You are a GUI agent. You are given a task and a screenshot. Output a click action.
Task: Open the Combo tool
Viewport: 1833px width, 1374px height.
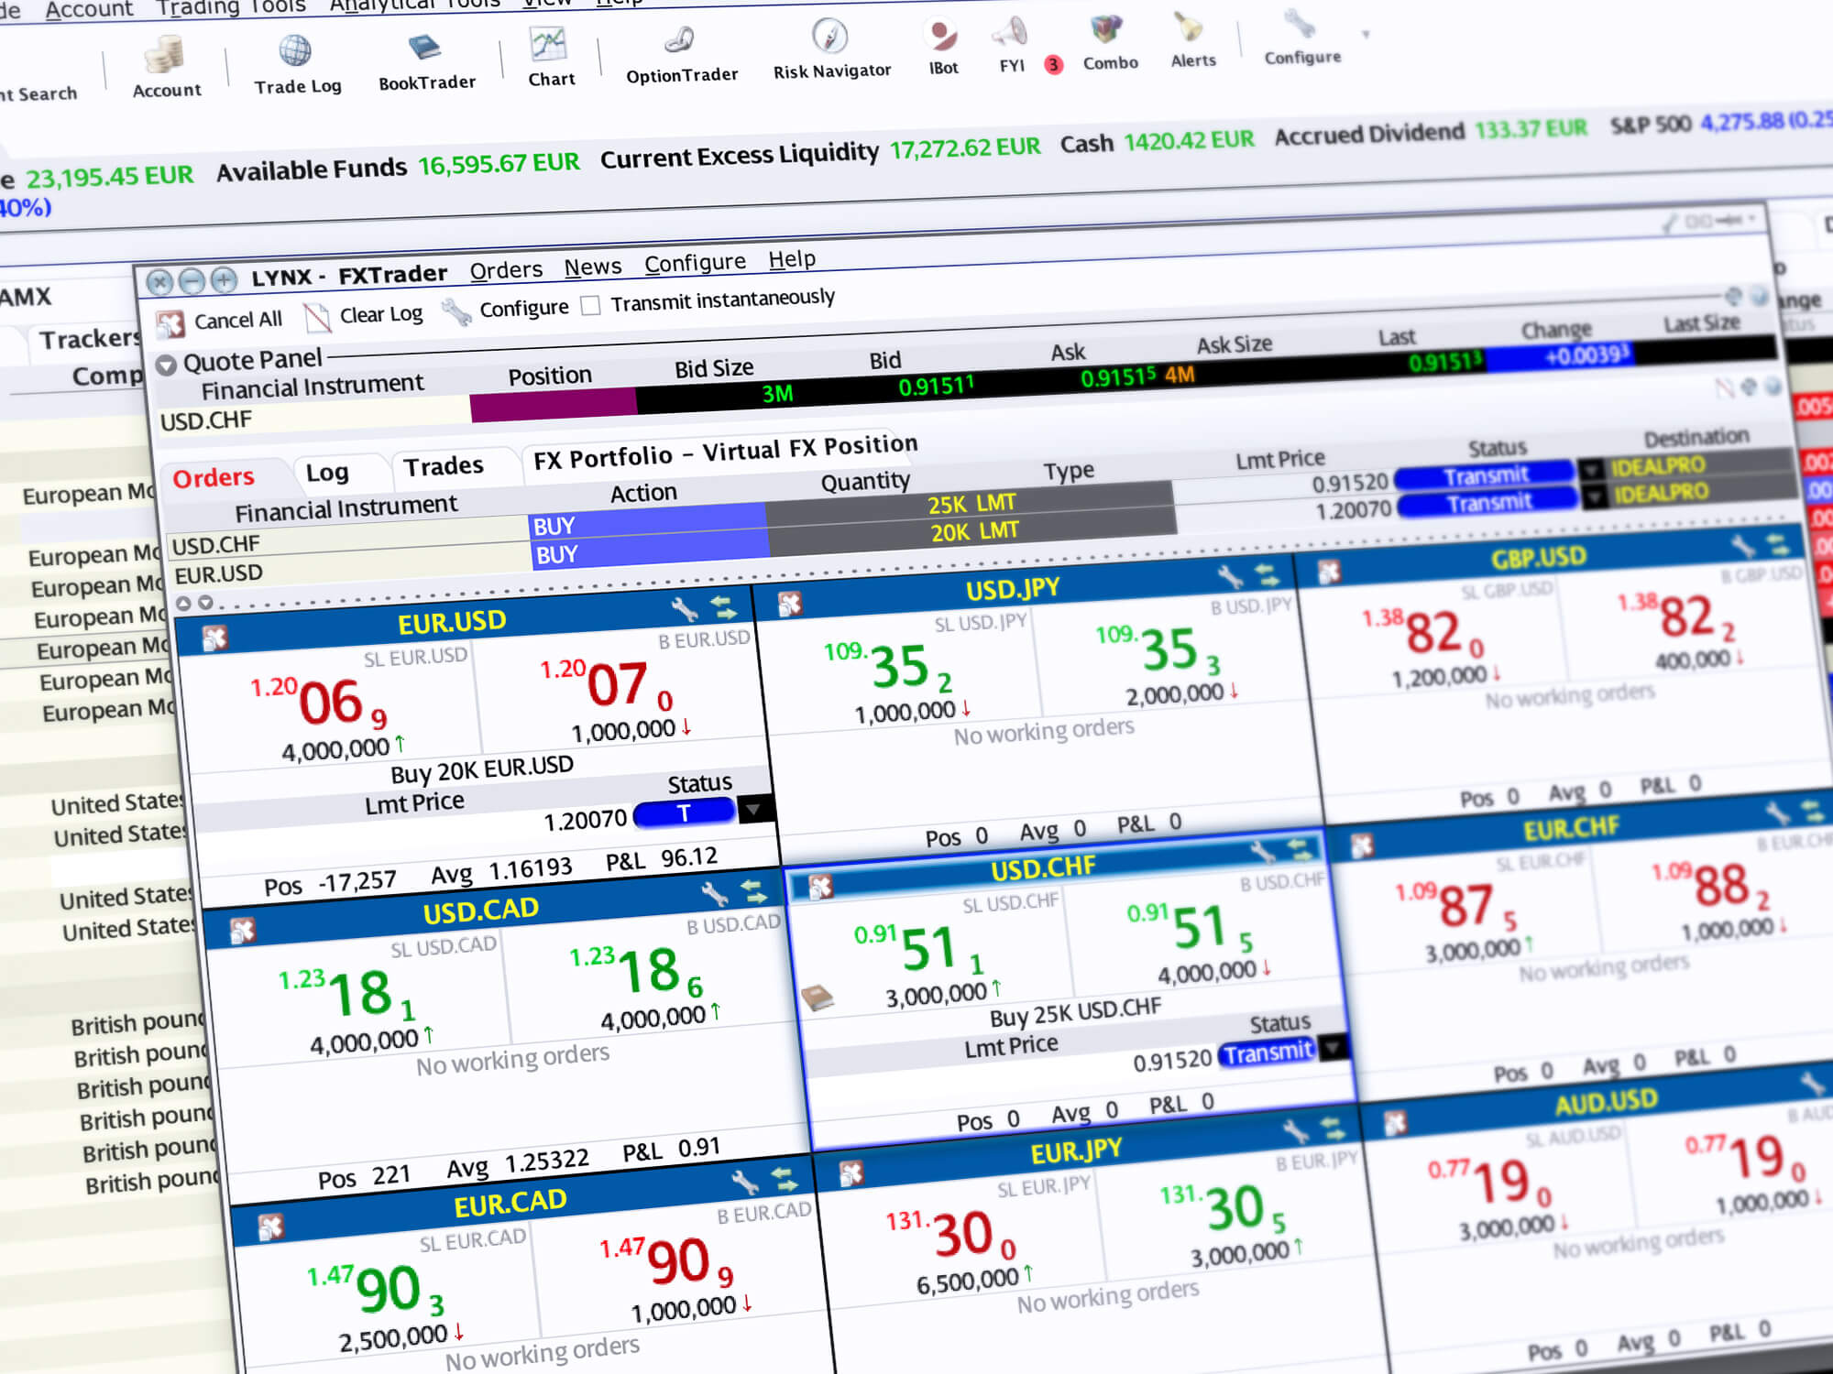(x=1110, y=43)
